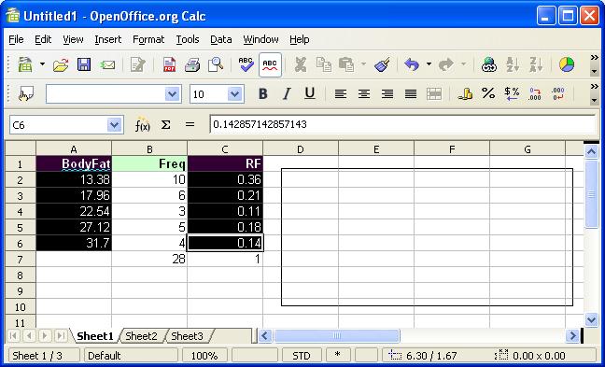Click the Print File Directly button
Screen dimensions: 605x367
(x=192, y=64)
